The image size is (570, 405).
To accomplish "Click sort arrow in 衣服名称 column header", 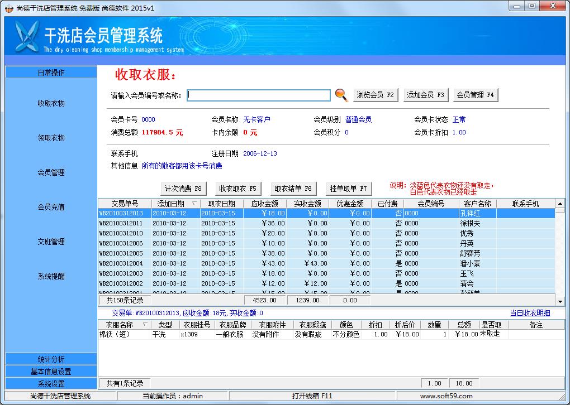I will point(145,325).
